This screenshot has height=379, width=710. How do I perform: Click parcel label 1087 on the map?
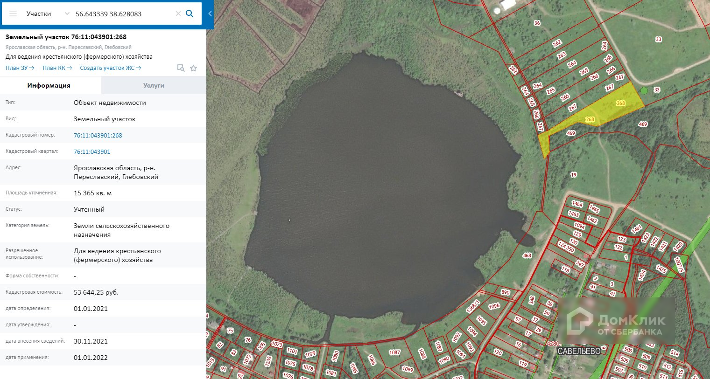395,352
